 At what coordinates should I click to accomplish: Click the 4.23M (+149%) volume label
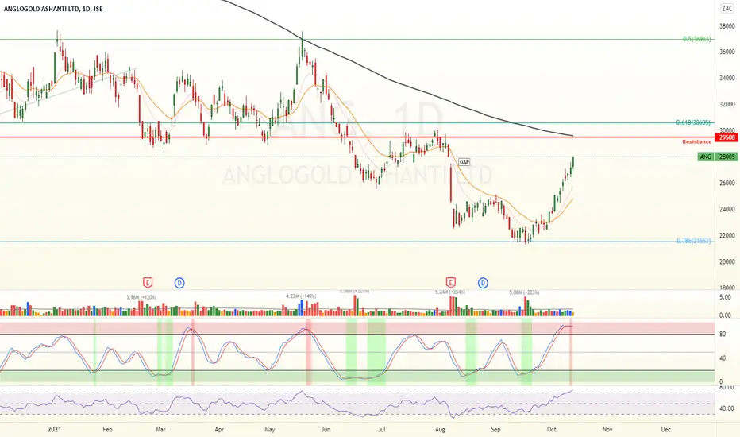[301, 296]
